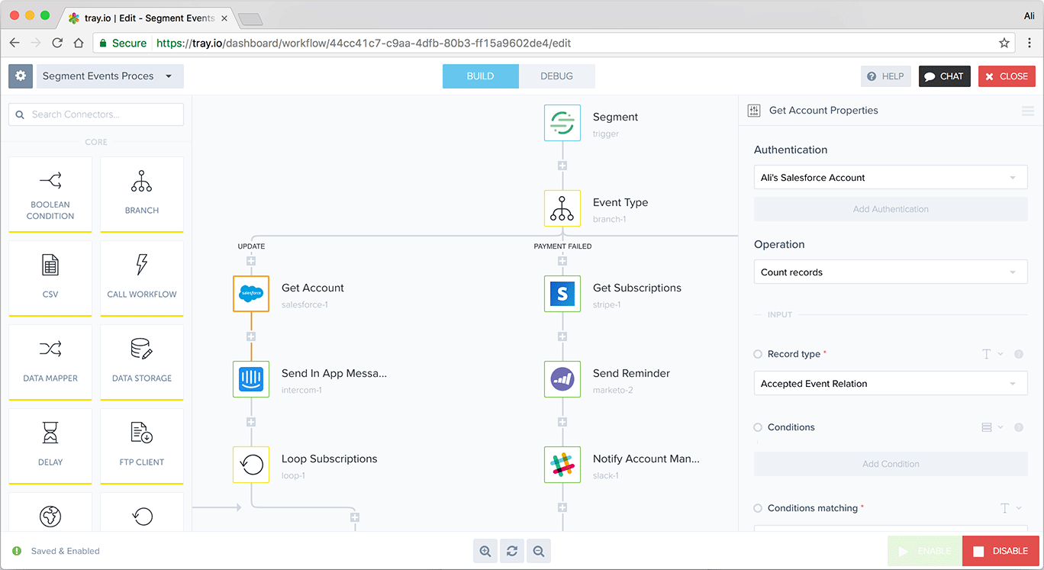
Task: Zoom in on the workflow canvas
Action: [x=485, y=551]
